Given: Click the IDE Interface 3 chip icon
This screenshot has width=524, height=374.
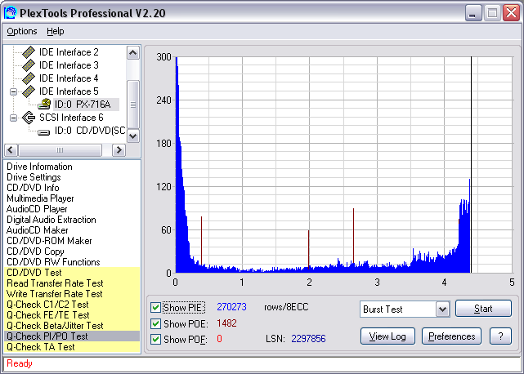Looking at the screenshot, I should pyautogui.click(x=29, y=65).
